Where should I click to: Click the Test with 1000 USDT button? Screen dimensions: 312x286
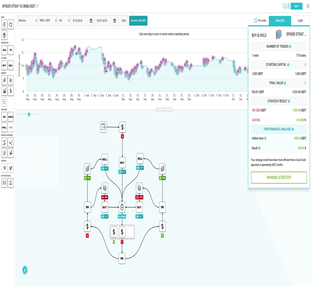click(x=138, y=20)
